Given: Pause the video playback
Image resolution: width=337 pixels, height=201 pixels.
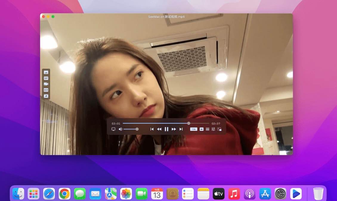Looking at the screenshot, I should (x=167, y=129).
